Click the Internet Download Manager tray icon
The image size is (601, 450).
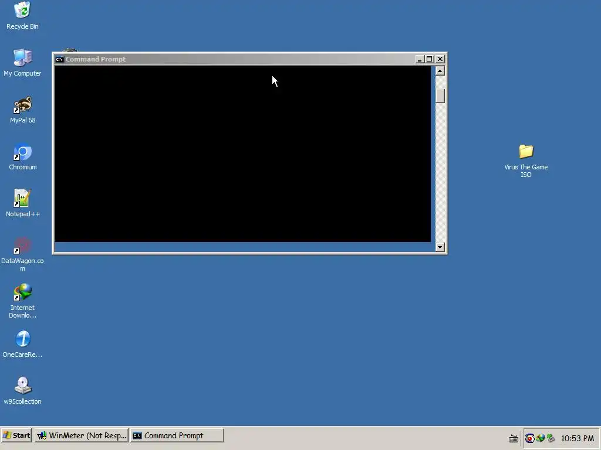click(x=541, y=438)
